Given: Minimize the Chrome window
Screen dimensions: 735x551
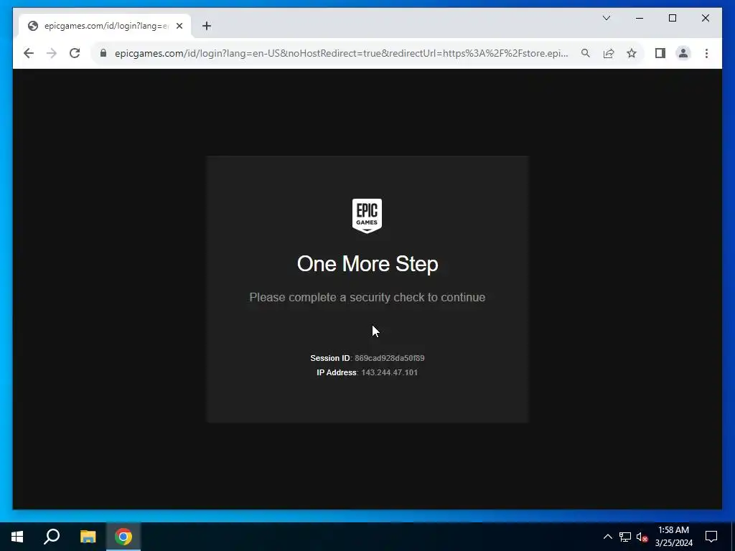Looking at the screenshot, I should point(640,18).
